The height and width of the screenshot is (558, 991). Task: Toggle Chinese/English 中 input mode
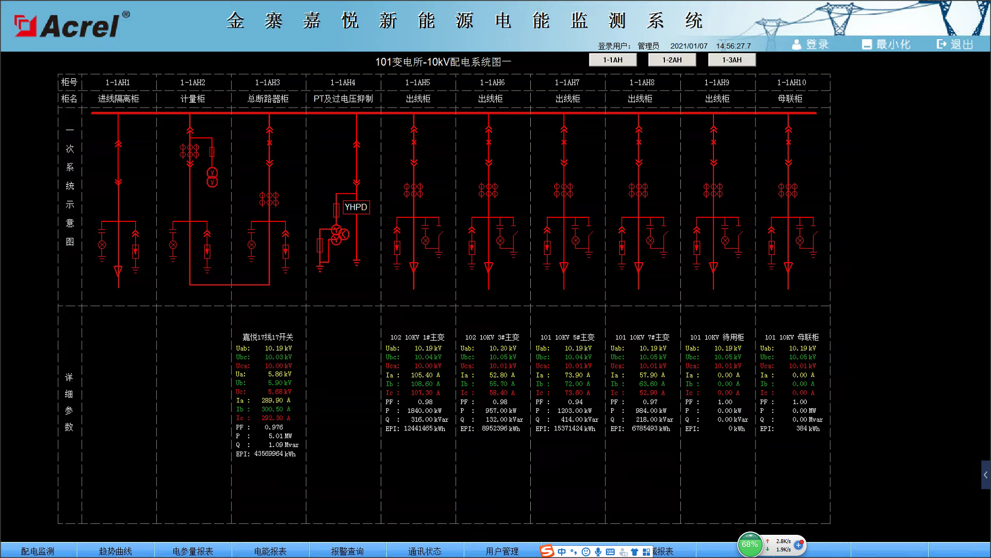(x=562, y=551)
